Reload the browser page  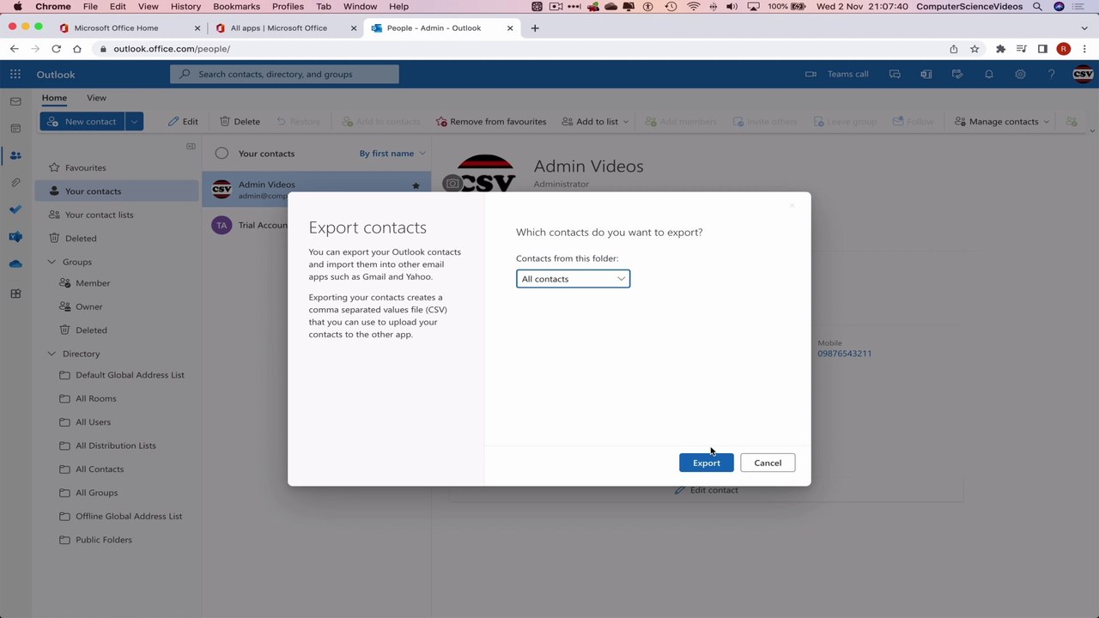pyautogui.click(x=57, y=49)
